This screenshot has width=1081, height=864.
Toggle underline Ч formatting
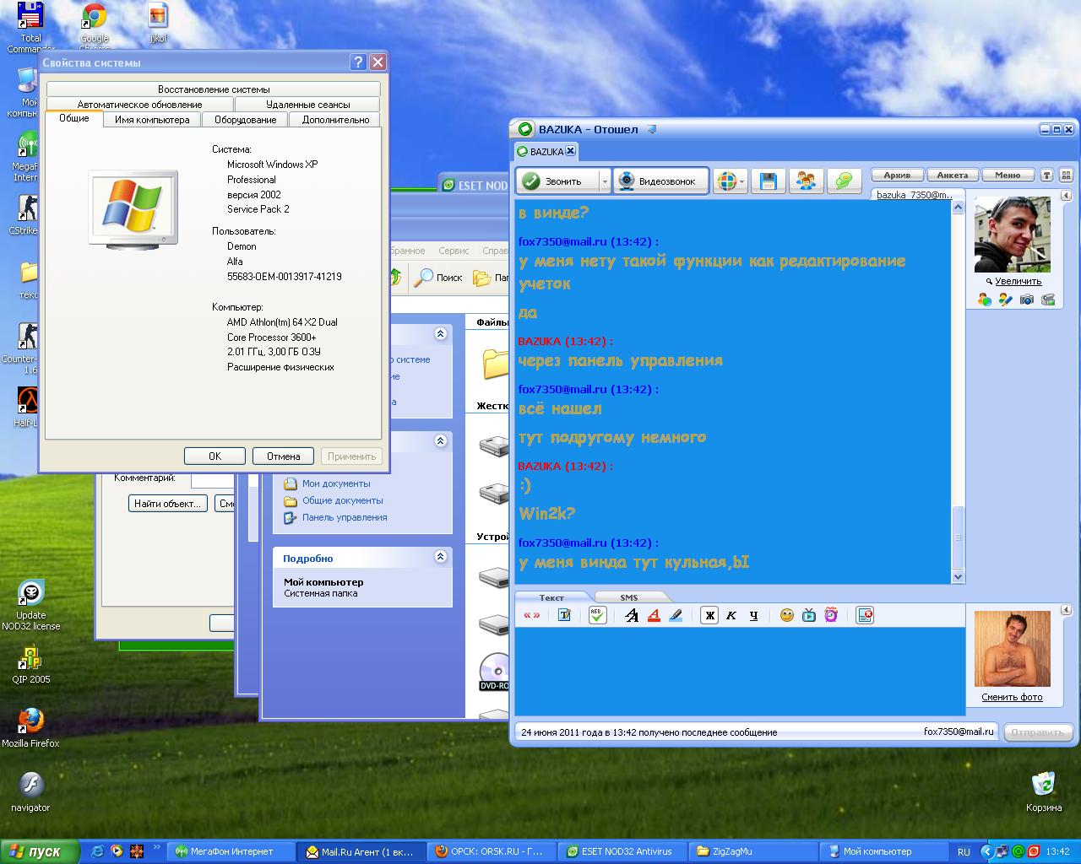(753, 615)
